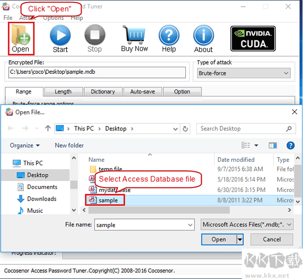Switch to the Auto-save tab

pyautogui.click(x=142, y=91)
